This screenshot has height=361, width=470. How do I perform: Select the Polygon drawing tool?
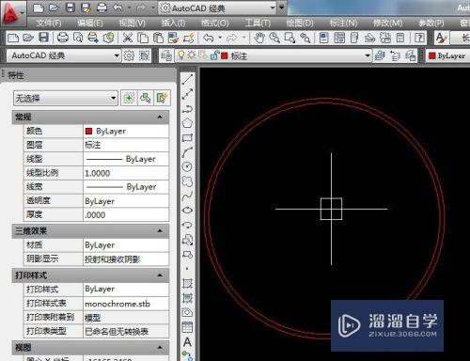(x=187, y=123)
